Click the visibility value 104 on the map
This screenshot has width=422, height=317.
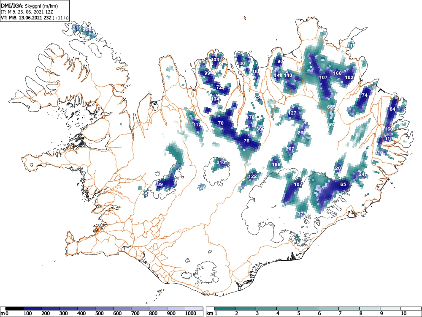pyautogui.click(x=215, y=99)
